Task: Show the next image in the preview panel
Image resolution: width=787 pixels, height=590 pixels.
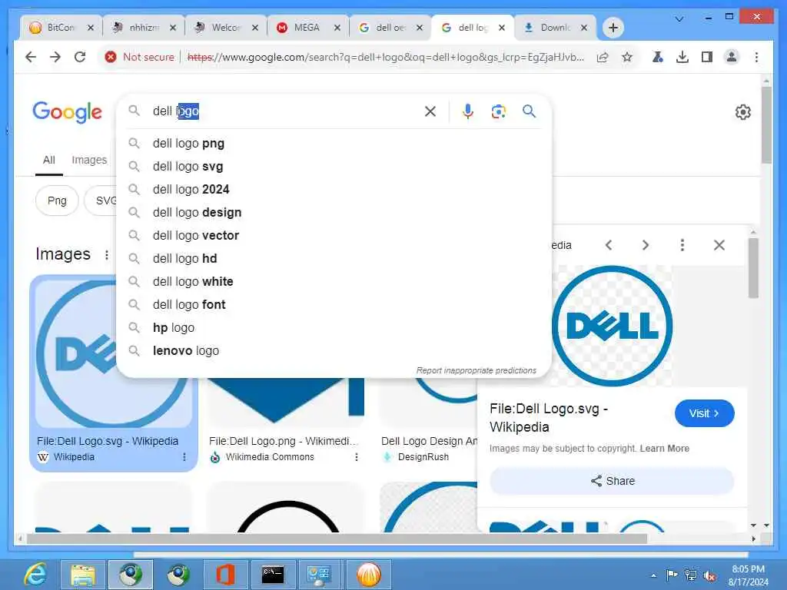Action: click(646, 245)
